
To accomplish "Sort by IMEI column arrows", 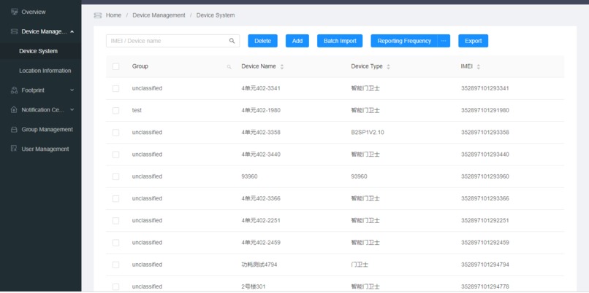I will (x=478, y=67).
